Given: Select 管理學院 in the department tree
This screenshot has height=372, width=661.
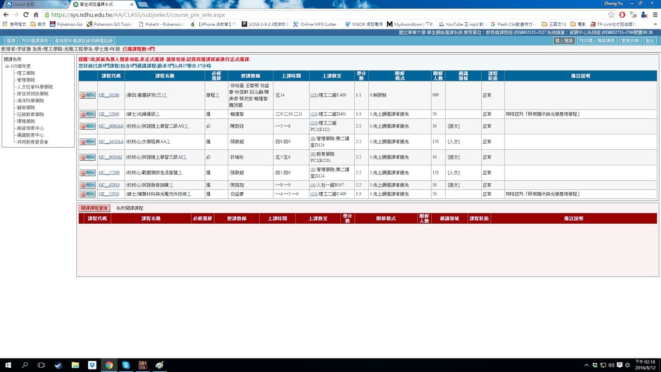Looking at the screenshot, I should click(26, 80).
